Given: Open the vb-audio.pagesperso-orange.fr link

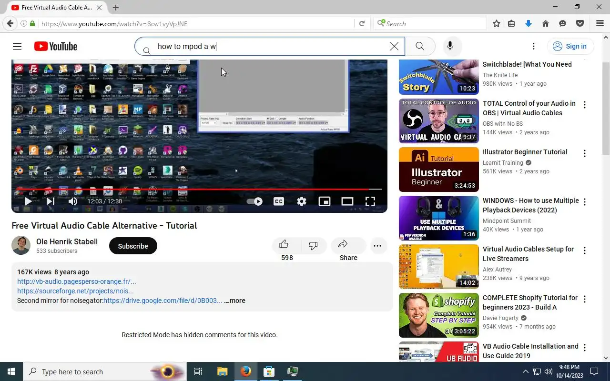Looking at the screenshot, I should (x=77, y=281).
